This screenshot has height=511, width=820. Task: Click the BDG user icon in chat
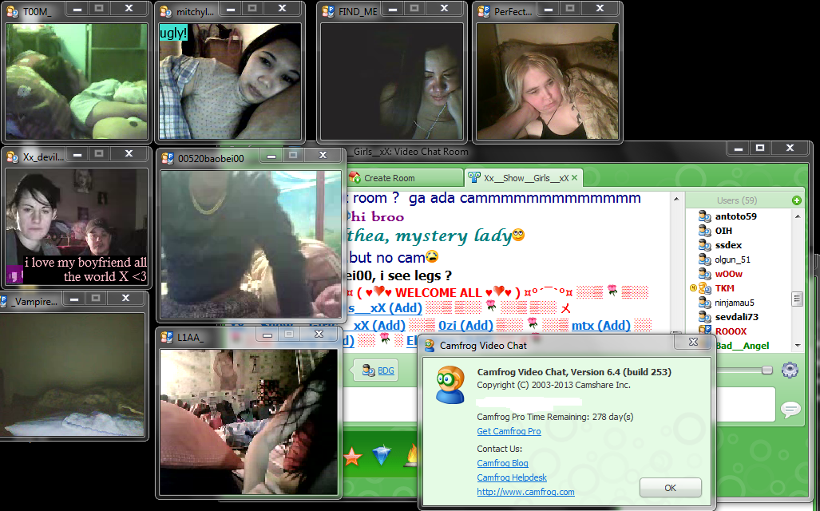pos(369,370)
